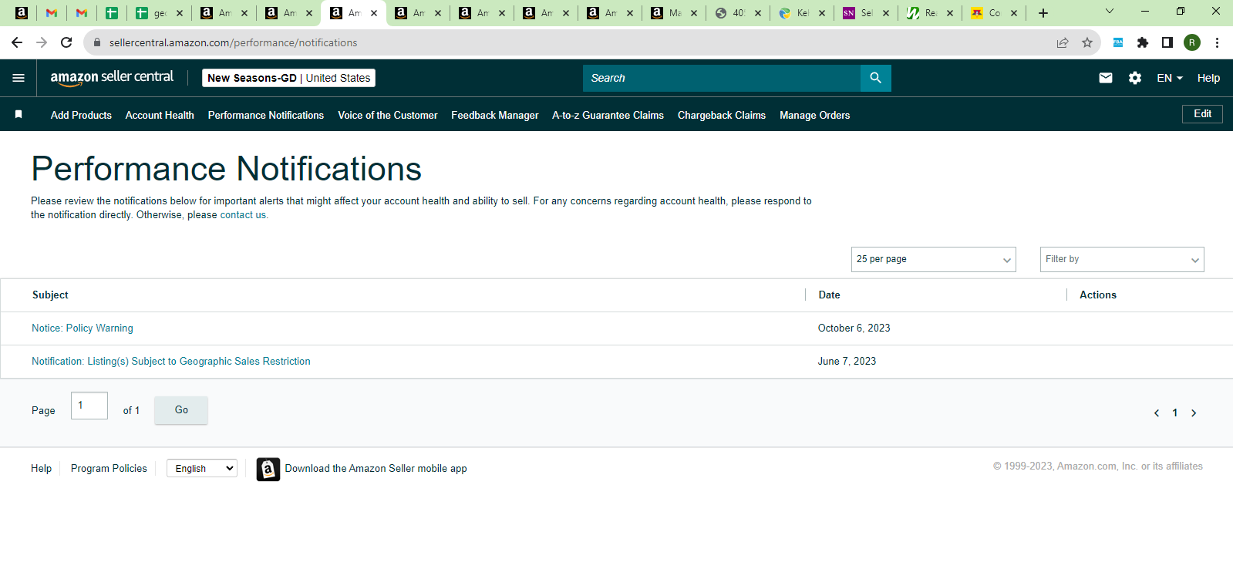Open A-to-z Guarantee Claims
1233x586 pixels.
tap(608, 115)
